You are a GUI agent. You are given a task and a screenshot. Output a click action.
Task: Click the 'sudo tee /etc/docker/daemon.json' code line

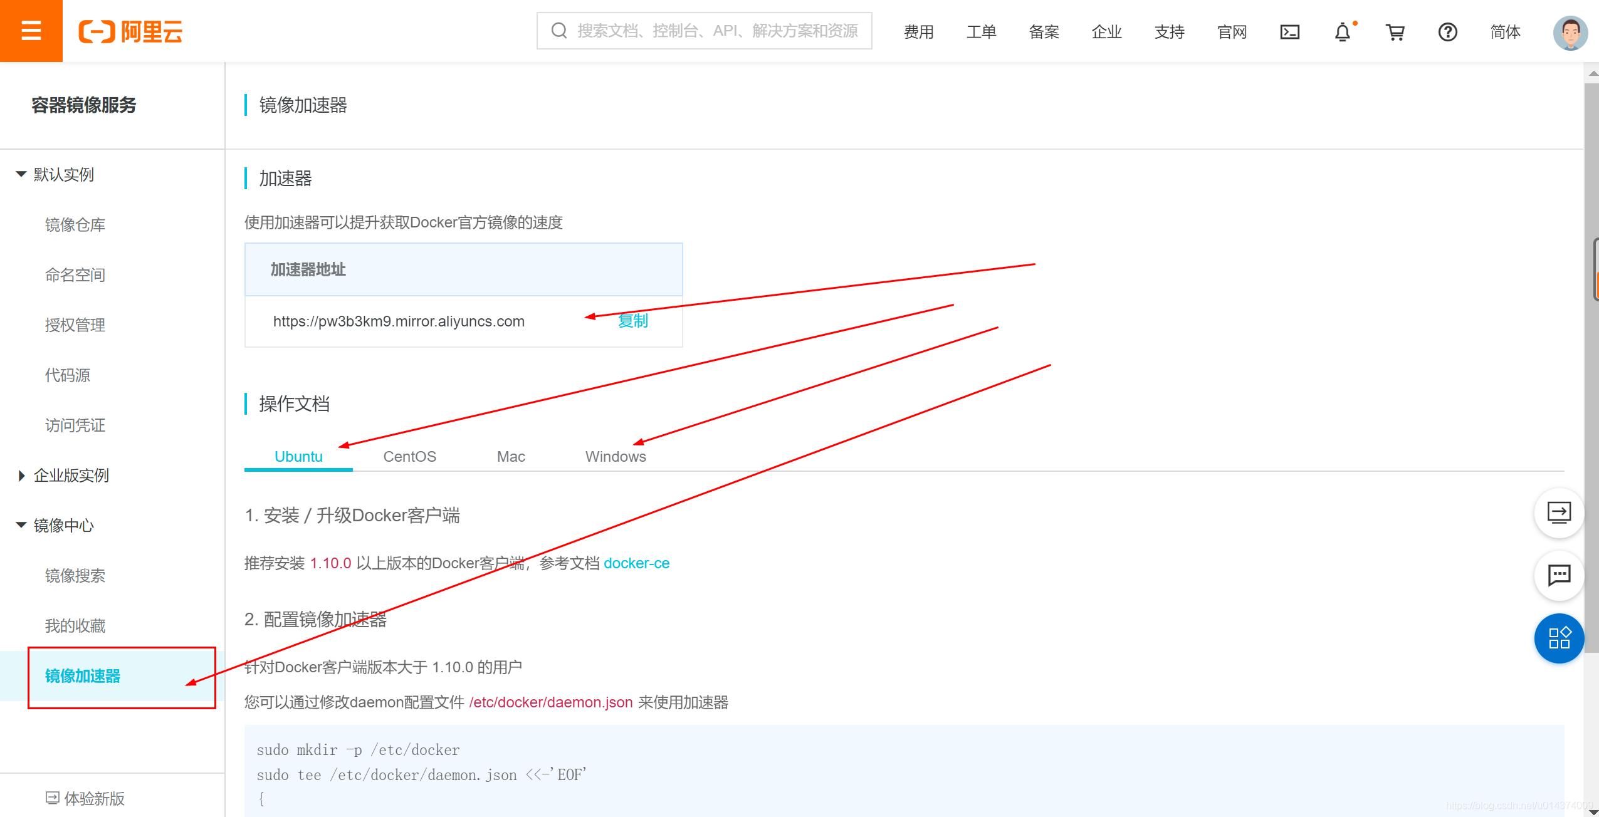tap(421, 775)
